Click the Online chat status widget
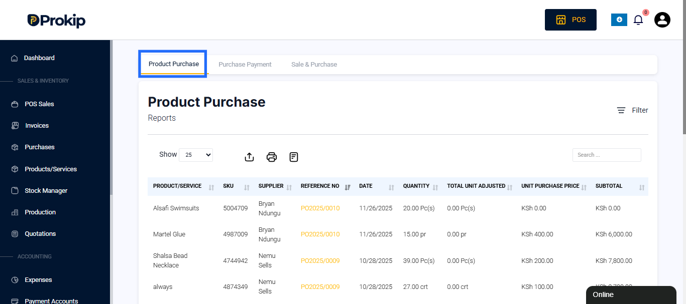 (x=631, y=295)
